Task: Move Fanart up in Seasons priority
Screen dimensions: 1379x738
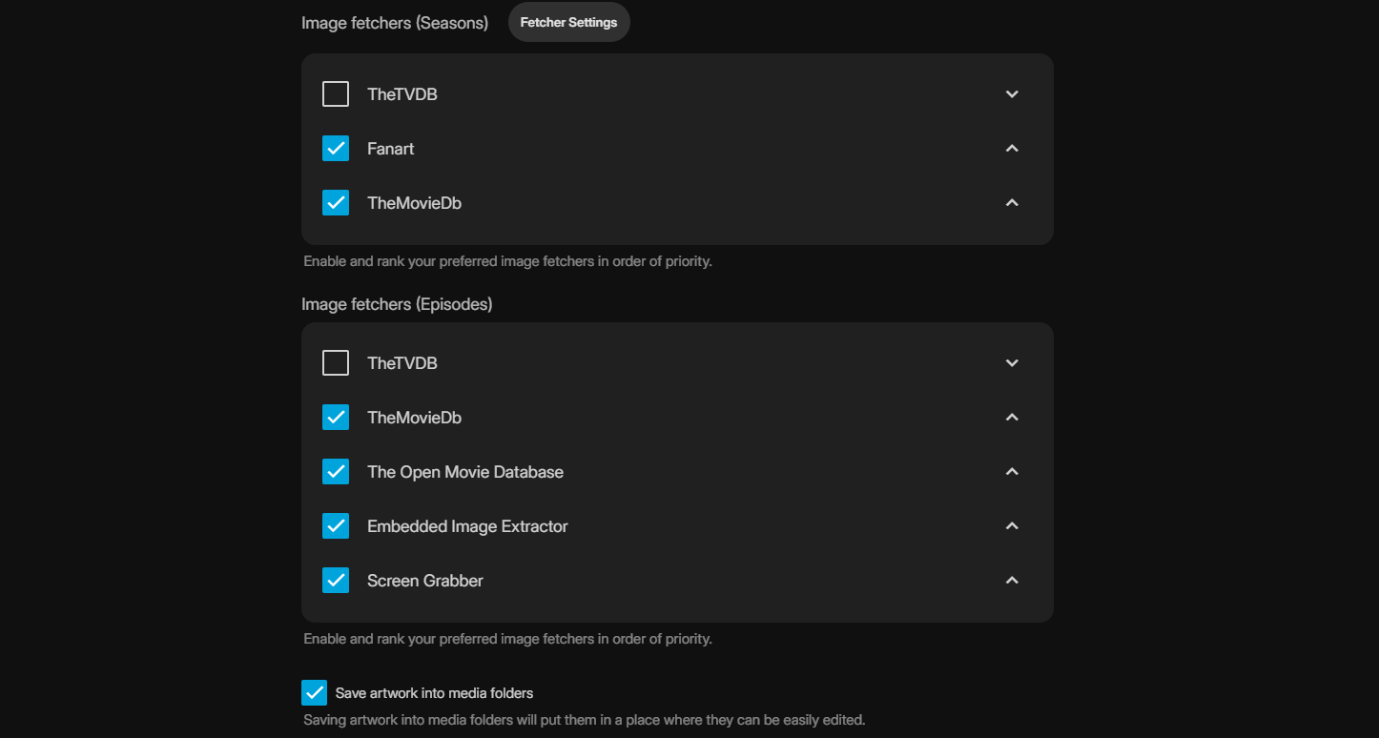Action: 1012,149
